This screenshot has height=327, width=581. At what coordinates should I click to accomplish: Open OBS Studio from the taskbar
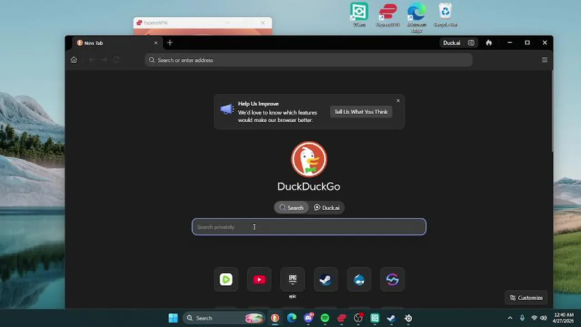(358, 318)
